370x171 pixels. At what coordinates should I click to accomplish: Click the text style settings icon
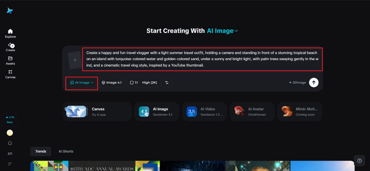pyautogui.click(x=167, y=83)
